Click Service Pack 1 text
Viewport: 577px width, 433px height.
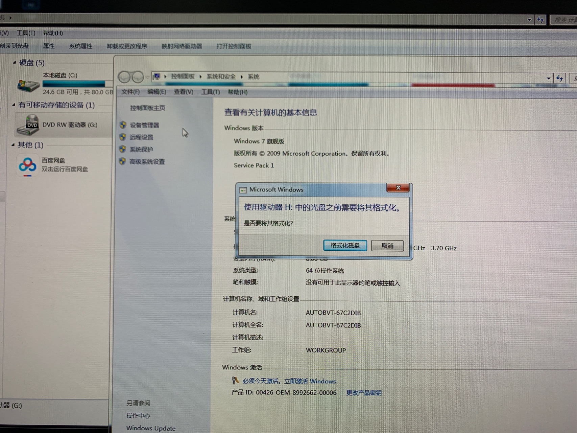254,165
